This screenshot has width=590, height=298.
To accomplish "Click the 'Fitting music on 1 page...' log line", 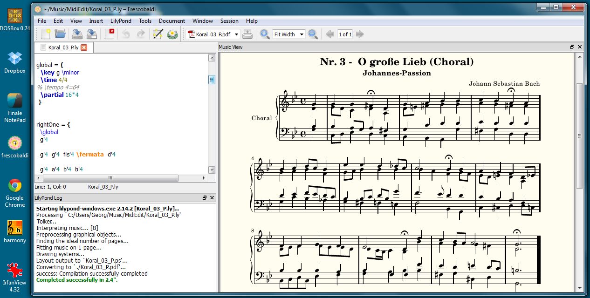I will tap(69, 247).
